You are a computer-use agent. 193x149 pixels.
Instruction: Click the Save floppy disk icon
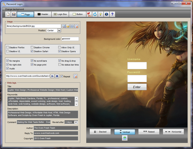[14, 14]
